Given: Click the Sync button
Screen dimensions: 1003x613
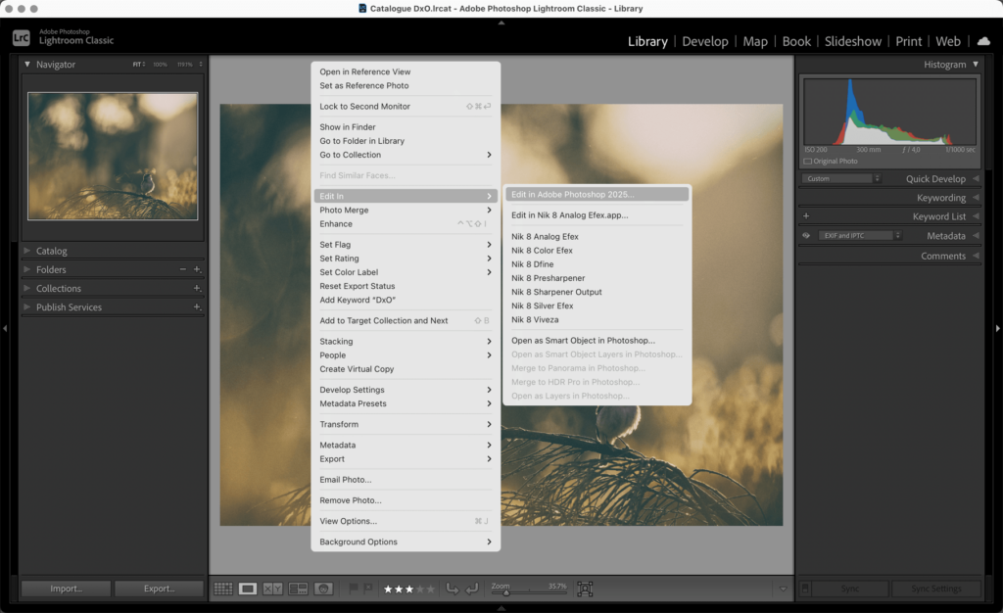Looking at the screenshot, I should click(x=849, y=589).
